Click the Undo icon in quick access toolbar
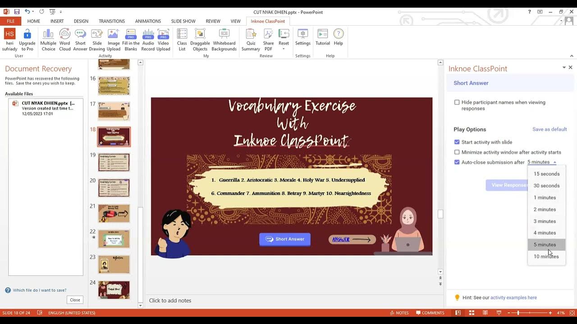Image resolution: width=577 pixels, height=324 pixels. click(x=27, y=12)
